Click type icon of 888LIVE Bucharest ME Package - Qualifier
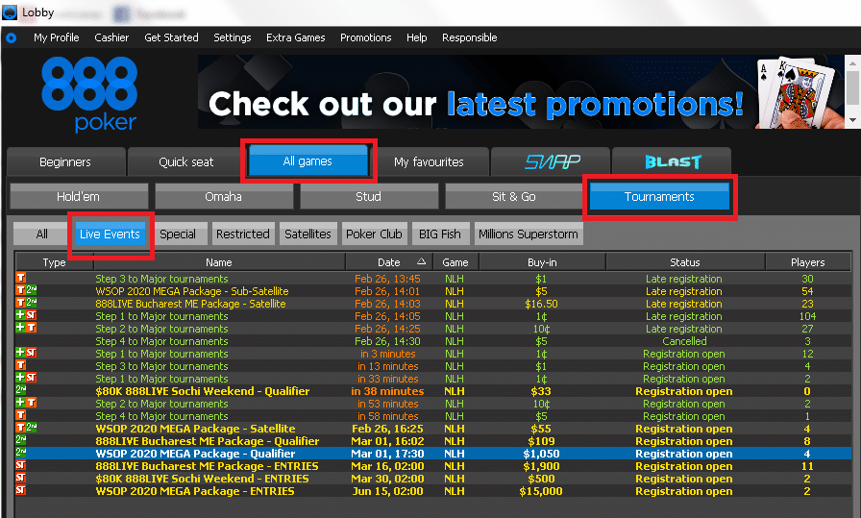The image size is (861, 518). point(21,440)
